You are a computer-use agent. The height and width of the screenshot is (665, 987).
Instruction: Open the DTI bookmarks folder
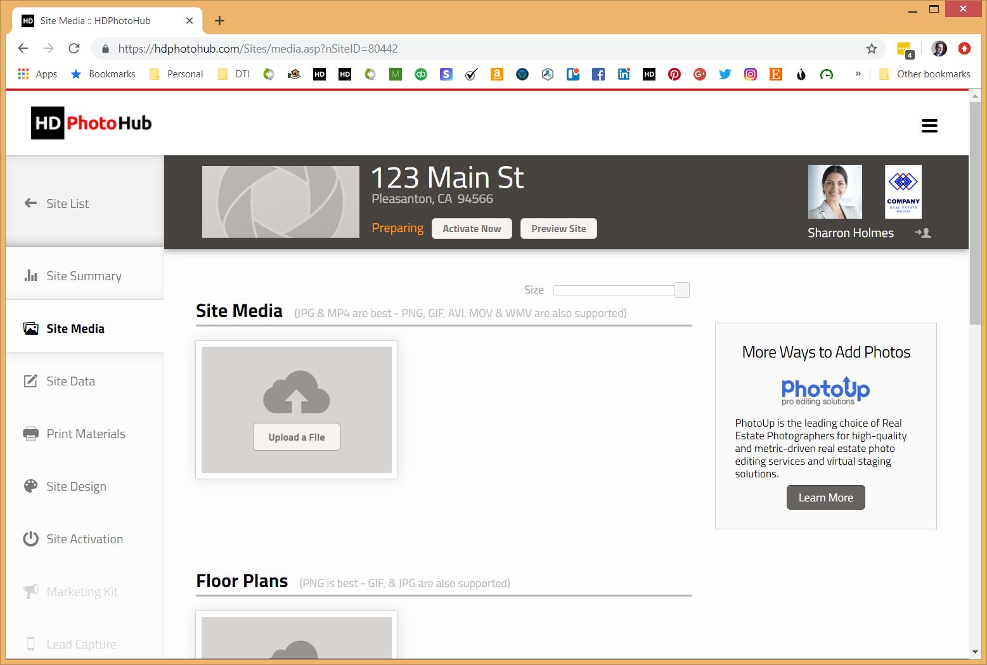(x=234, y=74)
